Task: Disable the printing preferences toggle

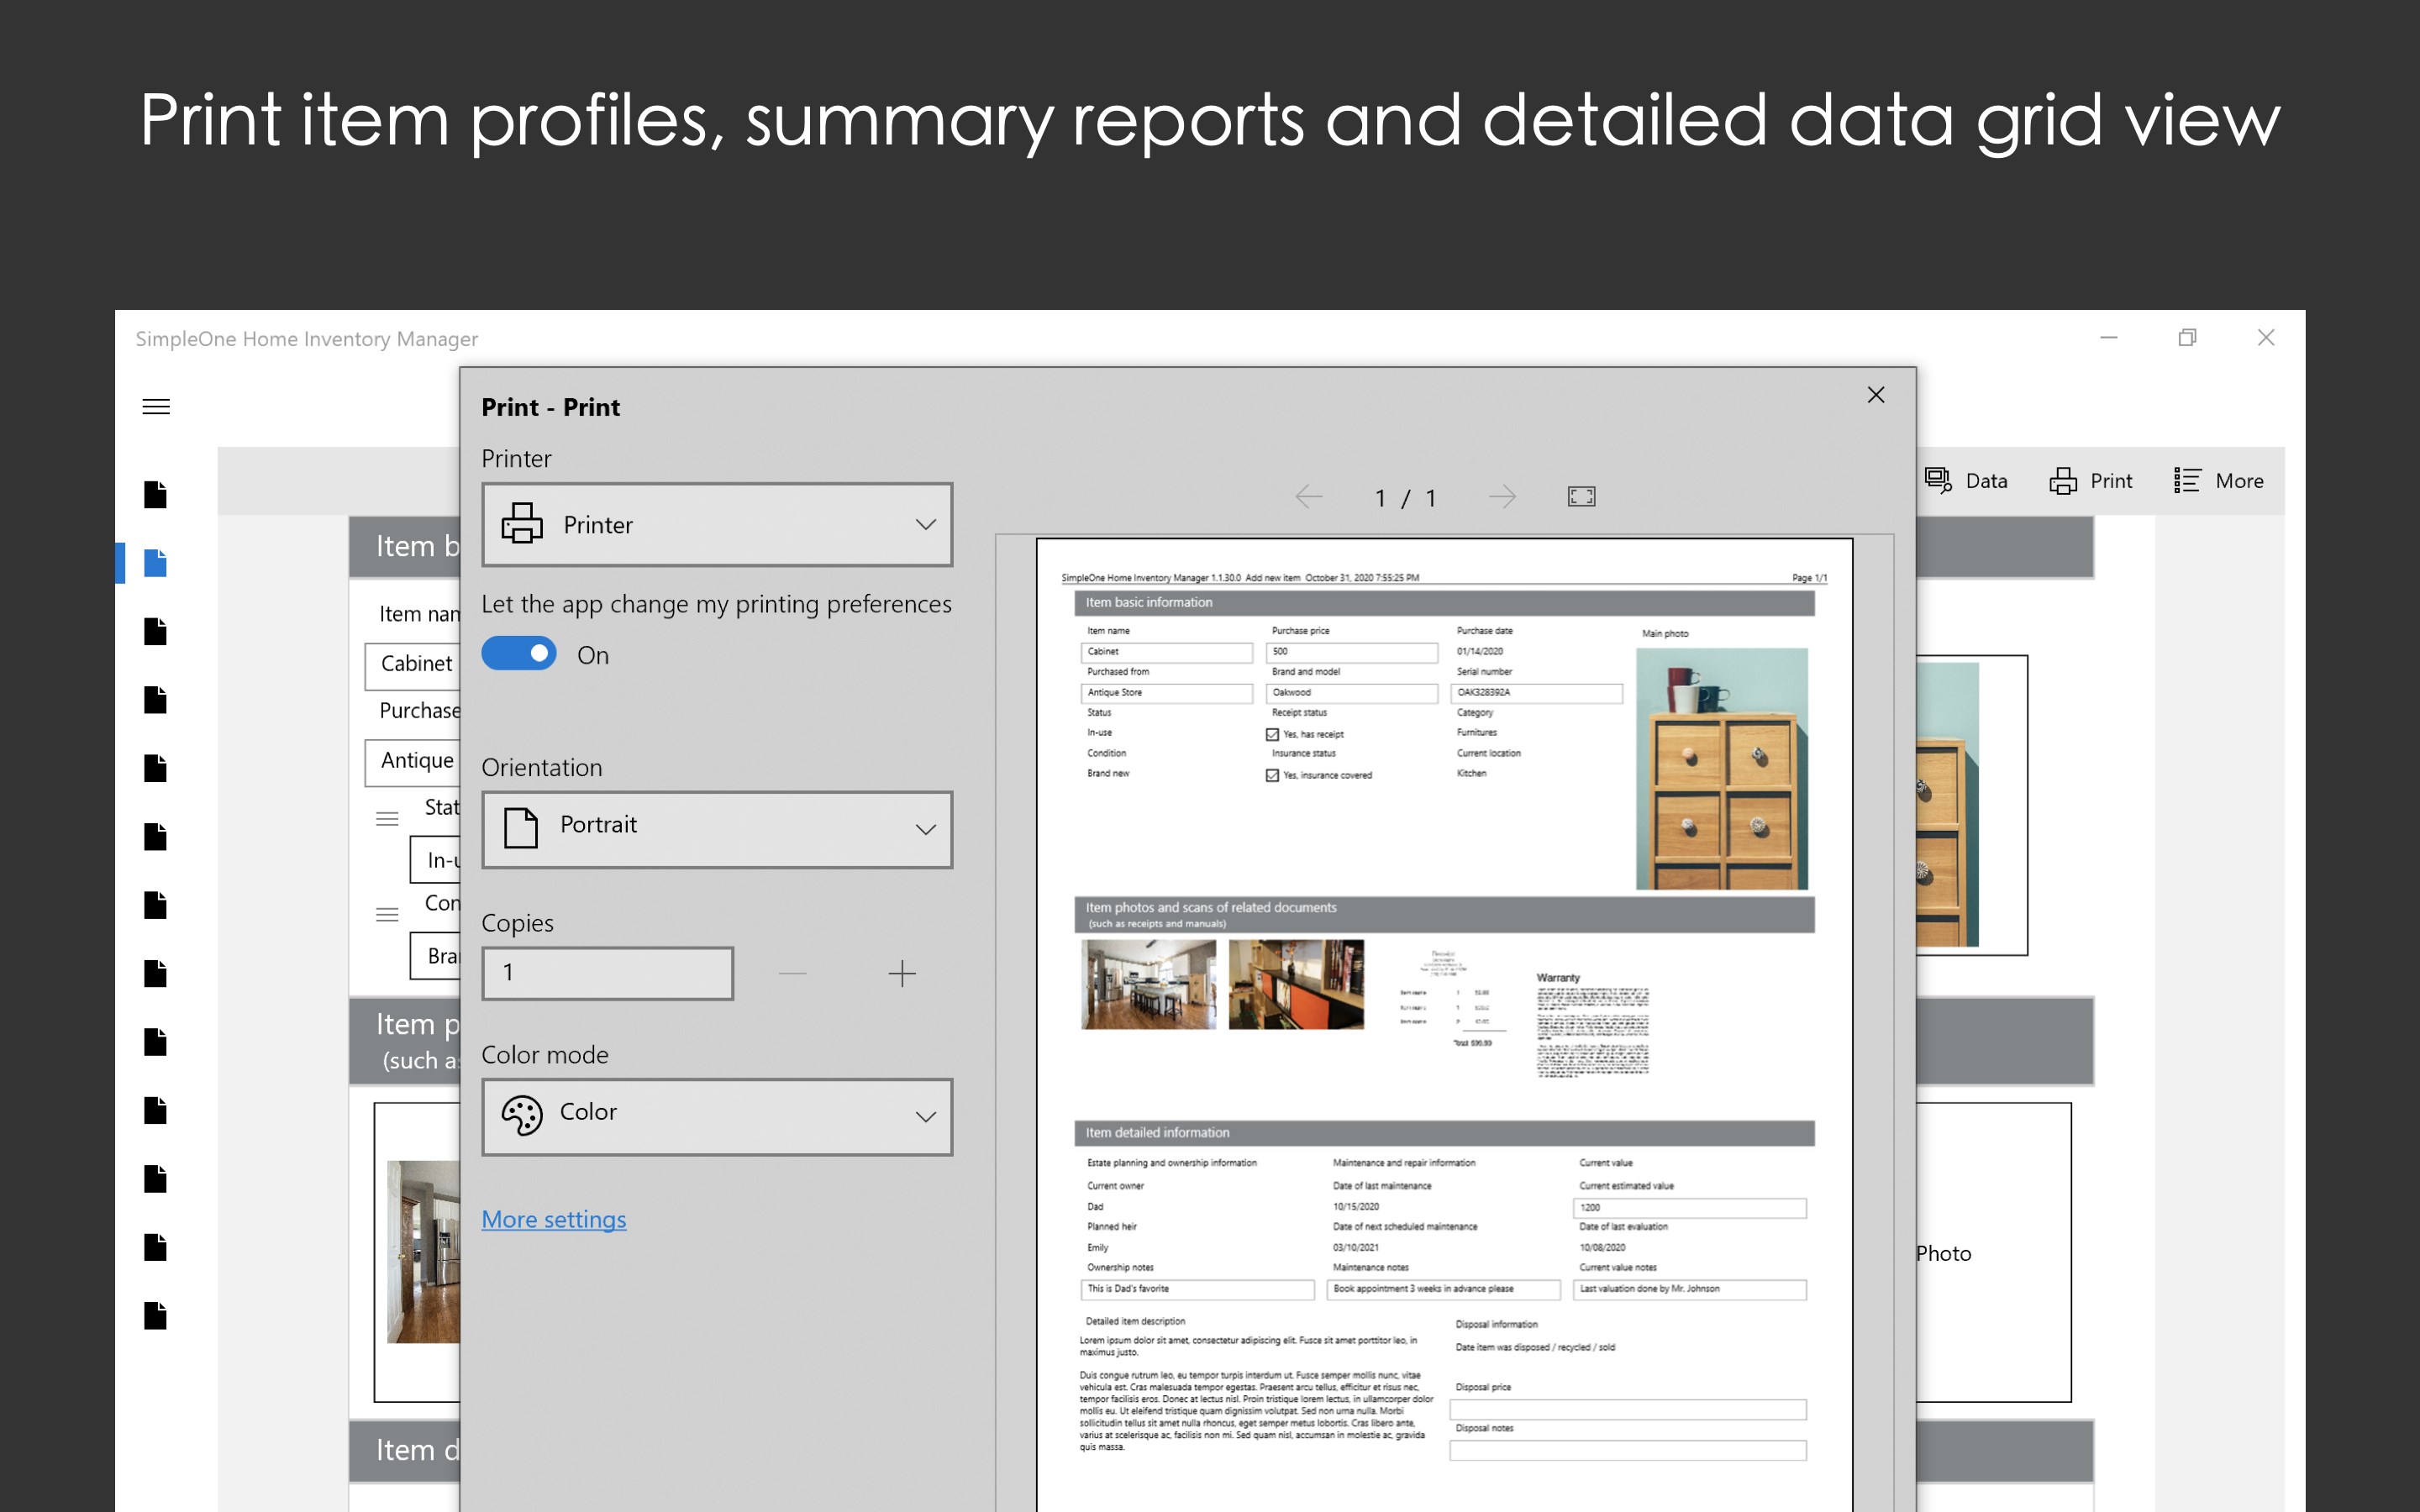Action: tap(519, 653)
